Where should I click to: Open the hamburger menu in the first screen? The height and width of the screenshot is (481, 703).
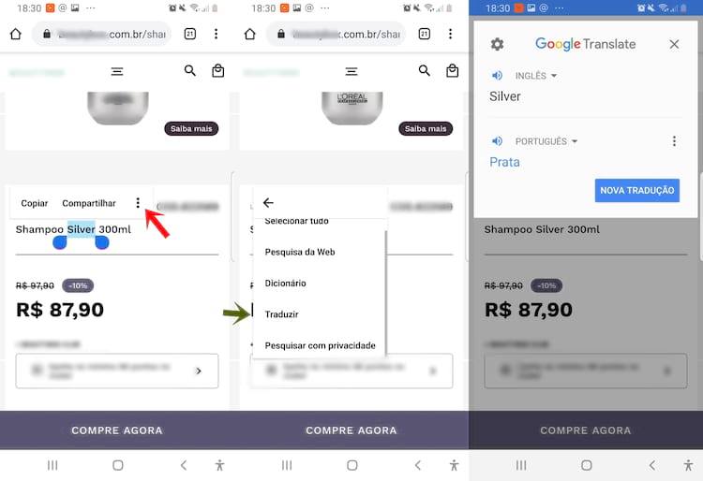pos(117,71)
